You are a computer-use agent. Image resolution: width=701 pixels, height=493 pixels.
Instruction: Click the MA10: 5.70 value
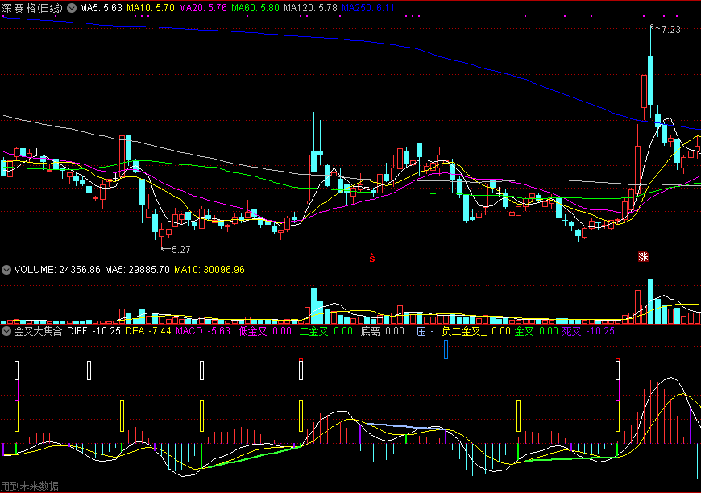(x=151, y=8)
